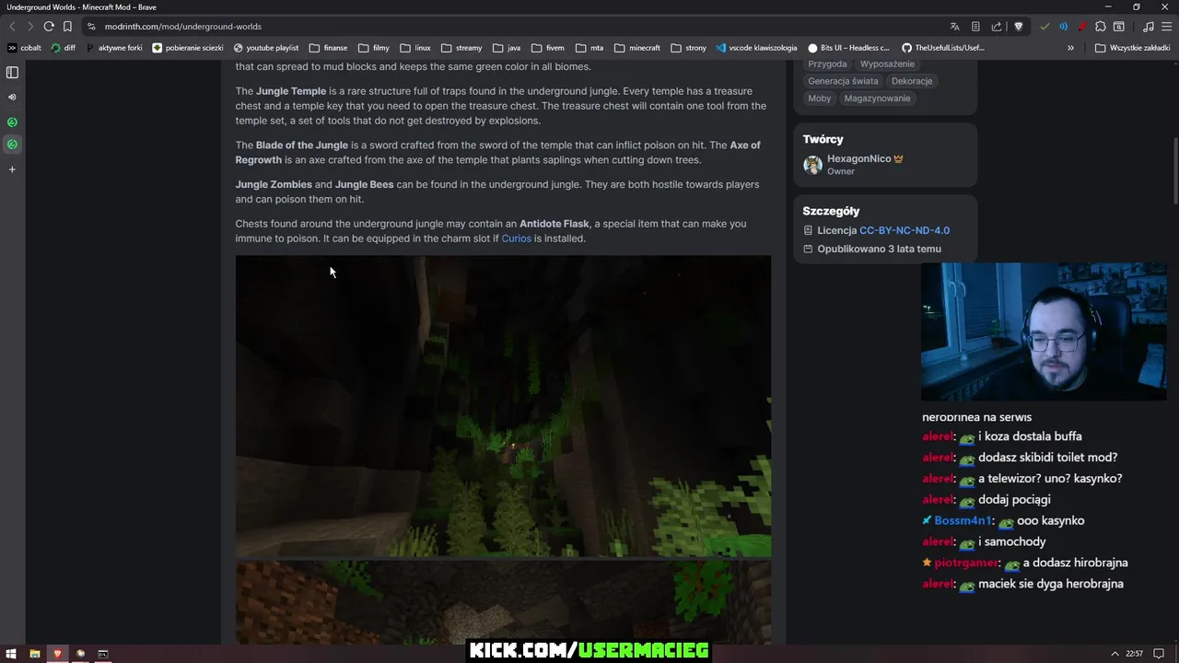Follow the Curios link in the description

coord(516,238)
